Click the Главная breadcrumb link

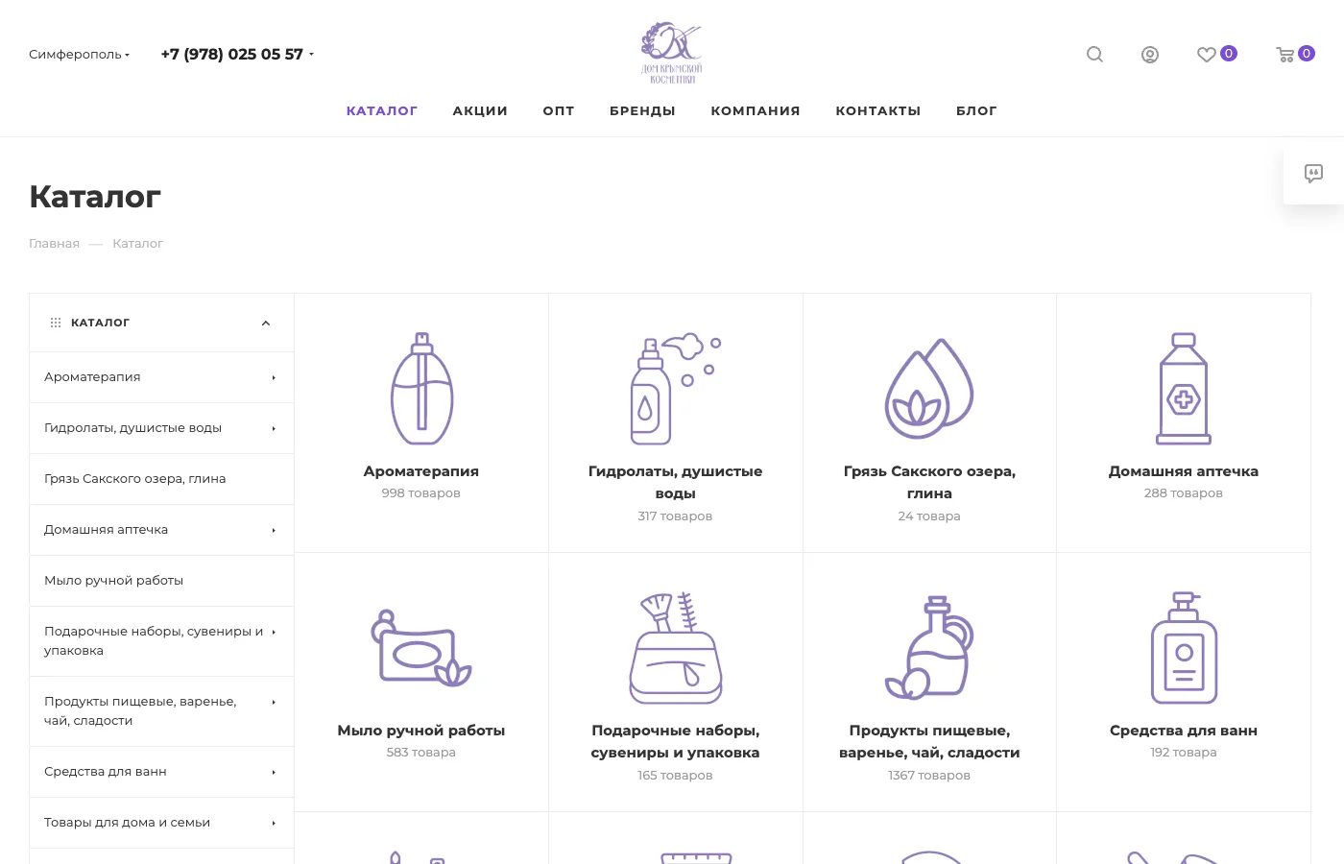[55, 244]
